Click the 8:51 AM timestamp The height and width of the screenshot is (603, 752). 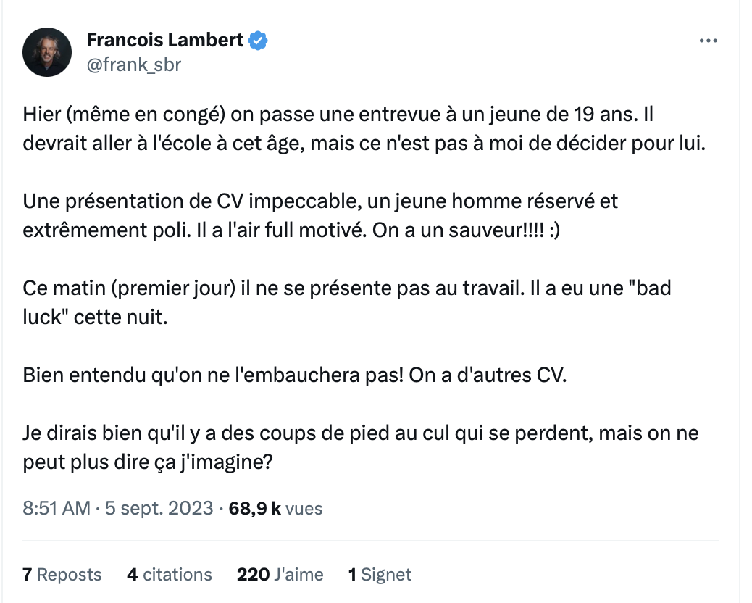tap(57, 508)
